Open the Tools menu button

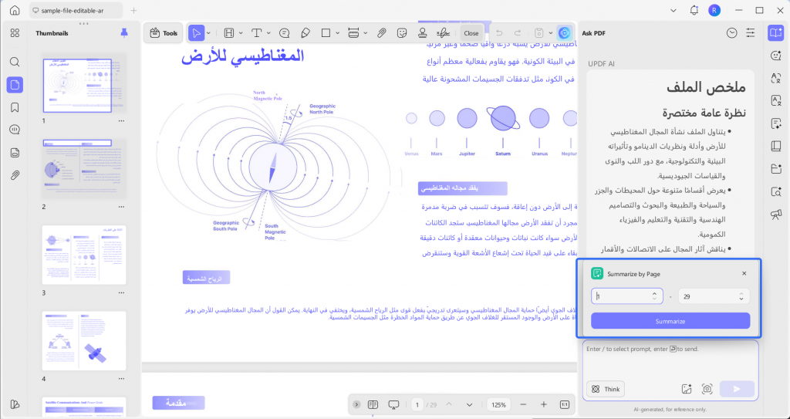[x=164, y=33]
